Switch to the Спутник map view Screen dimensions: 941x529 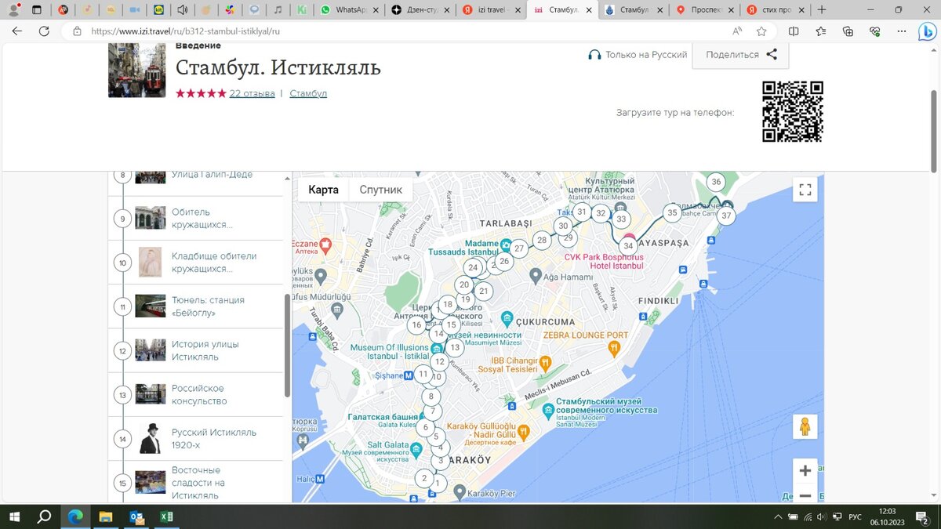coord(380,189)
